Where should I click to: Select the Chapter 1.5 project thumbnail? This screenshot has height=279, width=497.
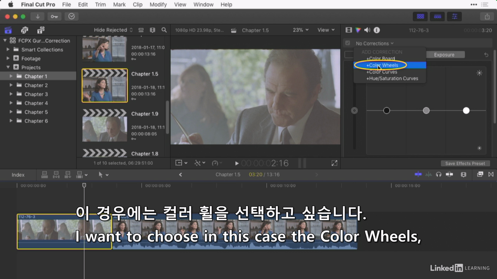tap(104, 86)
